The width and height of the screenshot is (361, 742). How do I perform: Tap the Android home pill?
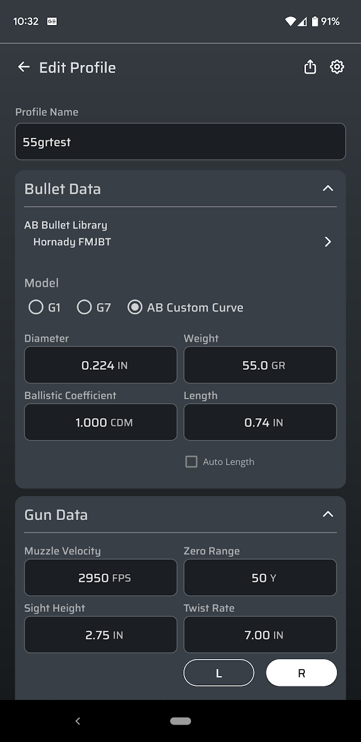(x=180, y=721)
